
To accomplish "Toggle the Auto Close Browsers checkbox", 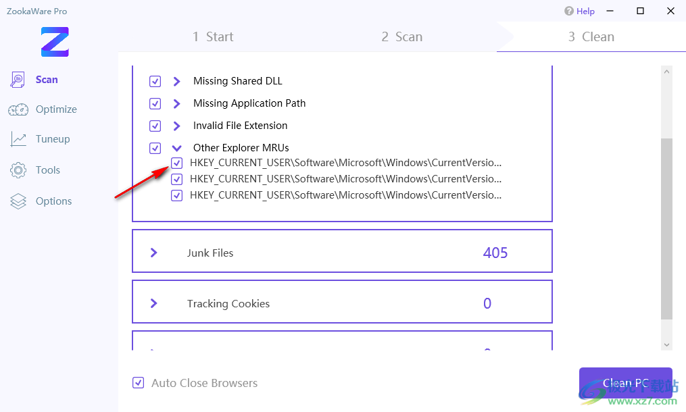I will pyautogui.click(x=139, y=383).
